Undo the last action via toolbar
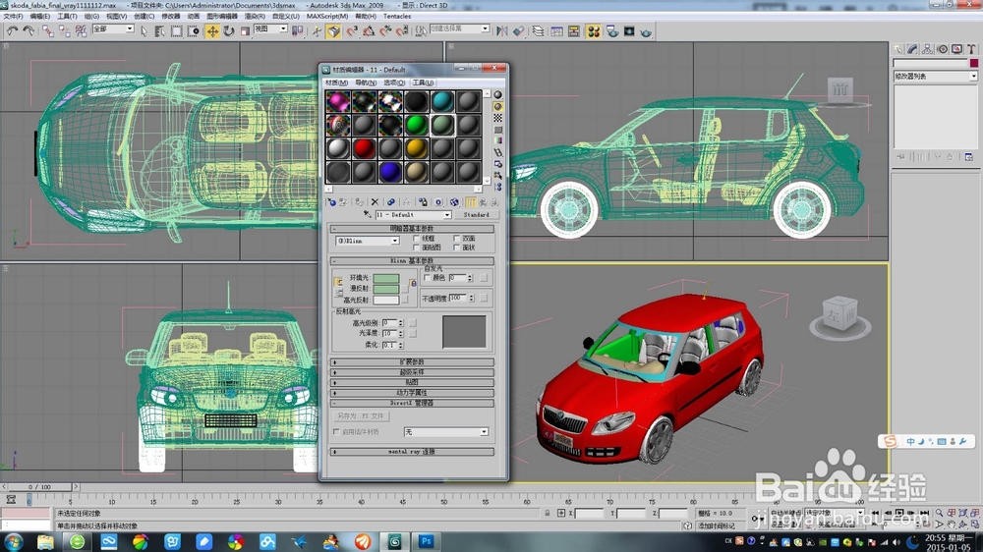This screenshot has height=552, width=983. click(x=12, y=31)
